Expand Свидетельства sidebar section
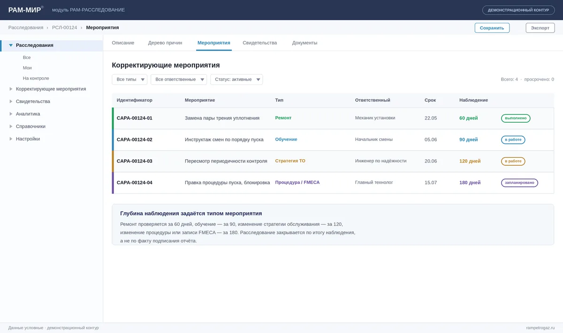The width and height of the screenshot is (563, 333). click(11, 101)
